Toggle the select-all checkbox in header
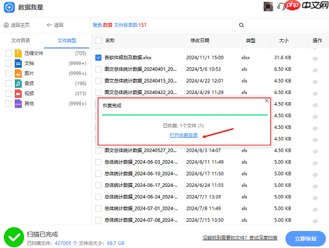Viewport: 329px width, 248px height. [98, 40]
